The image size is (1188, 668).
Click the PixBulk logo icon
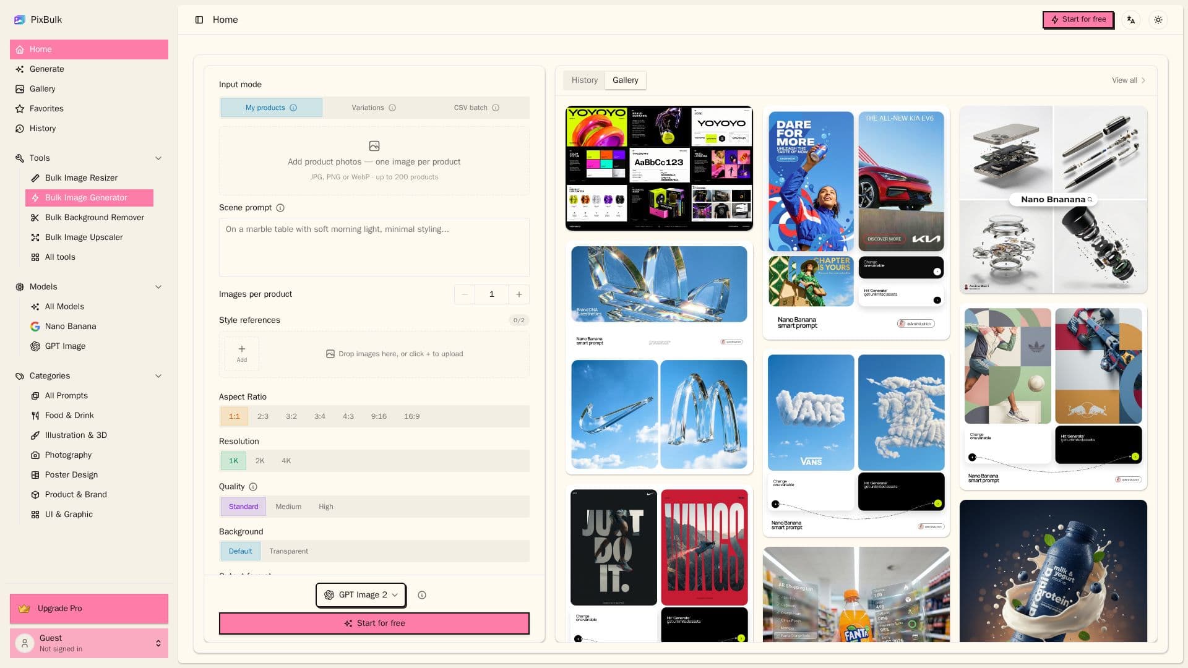tap(19, 20)
